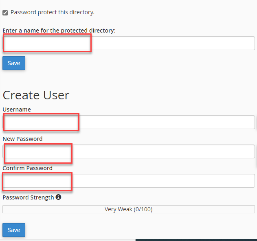Click the 'Create User' heading
257x241 pixels.
click(x=36, y=95)
